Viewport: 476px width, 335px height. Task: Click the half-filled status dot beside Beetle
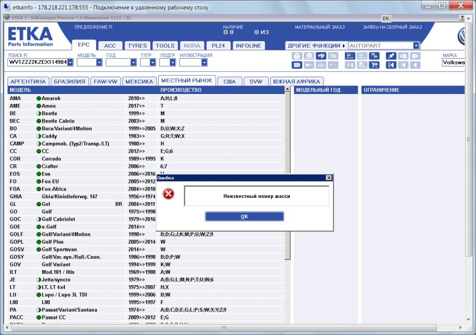point(38,113)
